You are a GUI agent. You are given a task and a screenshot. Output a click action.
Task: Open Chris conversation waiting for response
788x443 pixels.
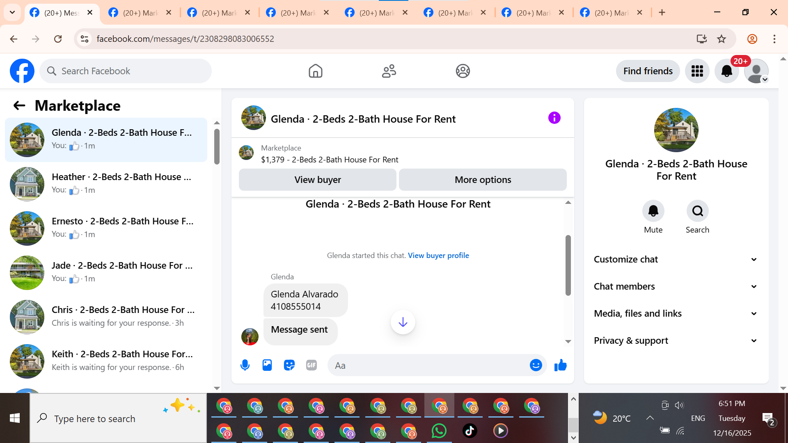tap(106, 317)
